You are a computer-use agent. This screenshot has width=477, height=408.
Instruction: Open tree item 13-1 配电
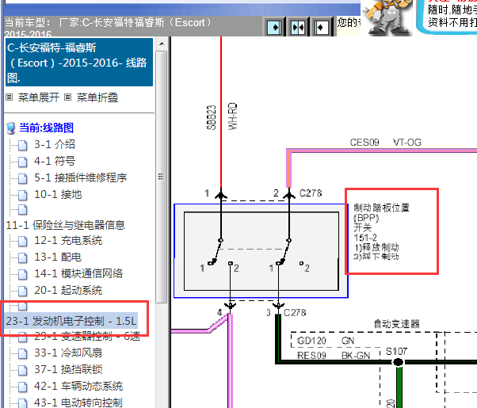click(x=58, y=257)
